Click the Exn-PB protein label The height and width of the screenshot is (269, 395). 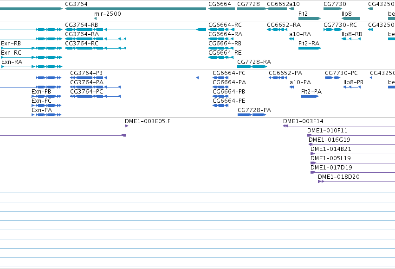[41, 92]
